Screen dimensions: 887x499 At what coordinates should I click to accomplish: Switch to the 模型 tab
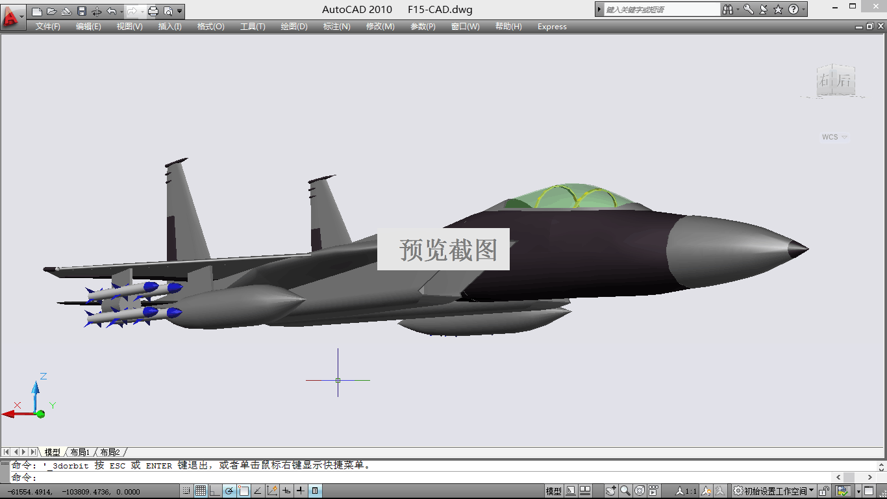point(52,452)
